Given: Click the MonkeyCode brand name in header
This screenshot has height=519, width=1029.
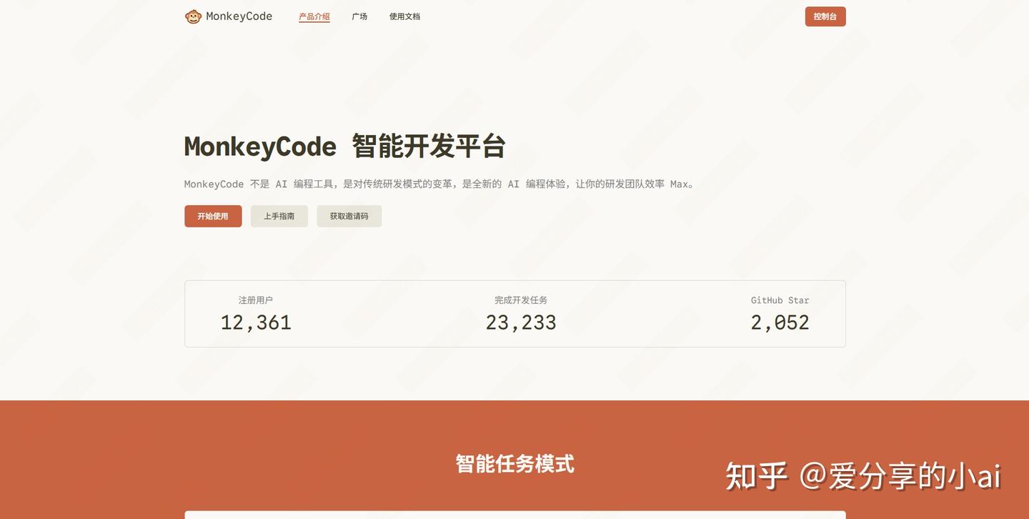Looking at the screenshot, I should [239, 16].
